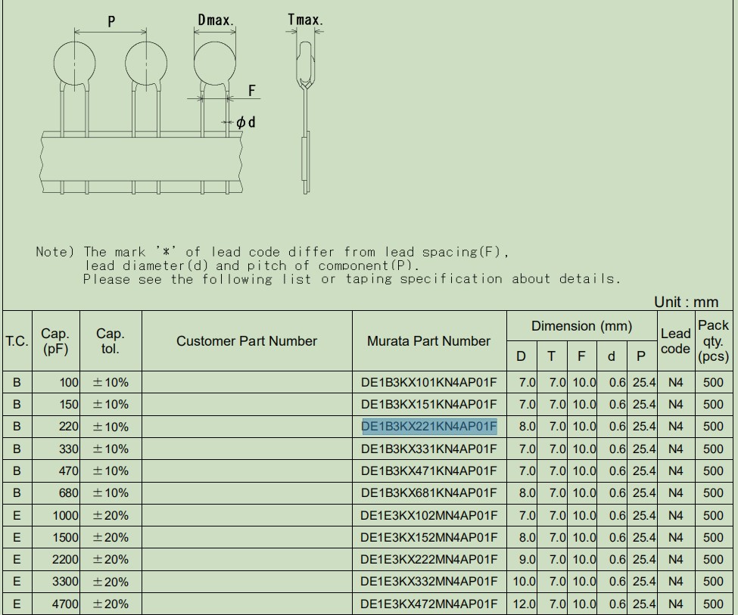Click the 'Please see the following list' note line
The height and width of the screenshot is (615, 738).
tap(352, 279)
